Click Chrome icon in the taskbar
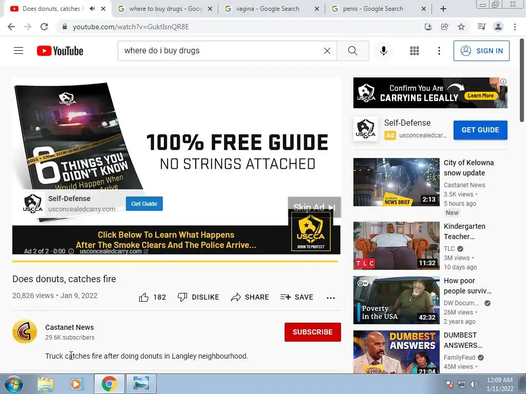The image size is (526, 394). pos(109,384)
